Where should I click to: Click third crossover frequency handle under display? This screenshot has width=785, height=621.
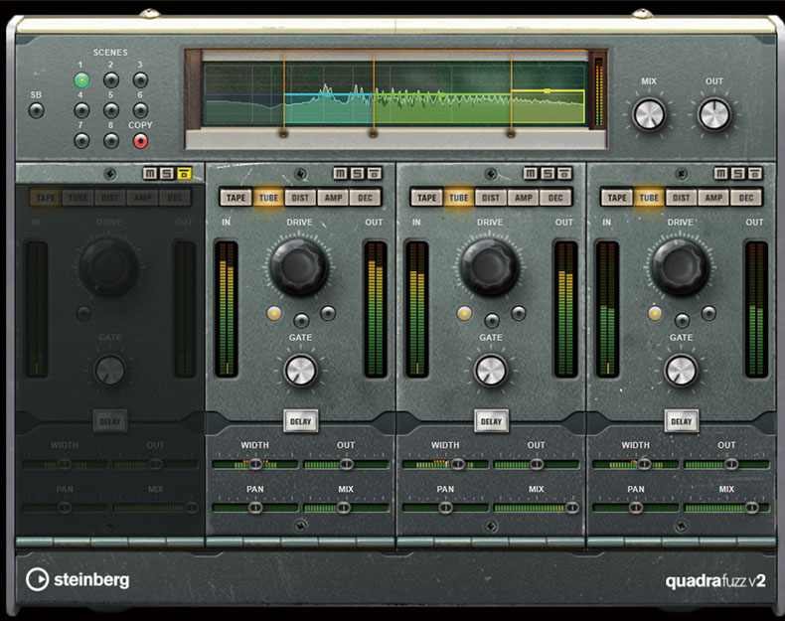tap(511, 133)
